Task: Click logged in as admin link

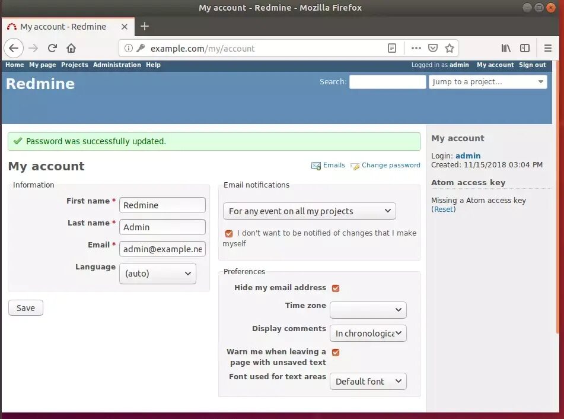Action: pos(459,65)
